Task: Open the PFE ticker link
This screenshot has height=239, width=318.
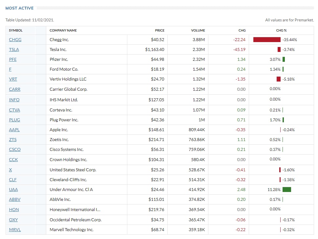Action: tap(13, 60)
